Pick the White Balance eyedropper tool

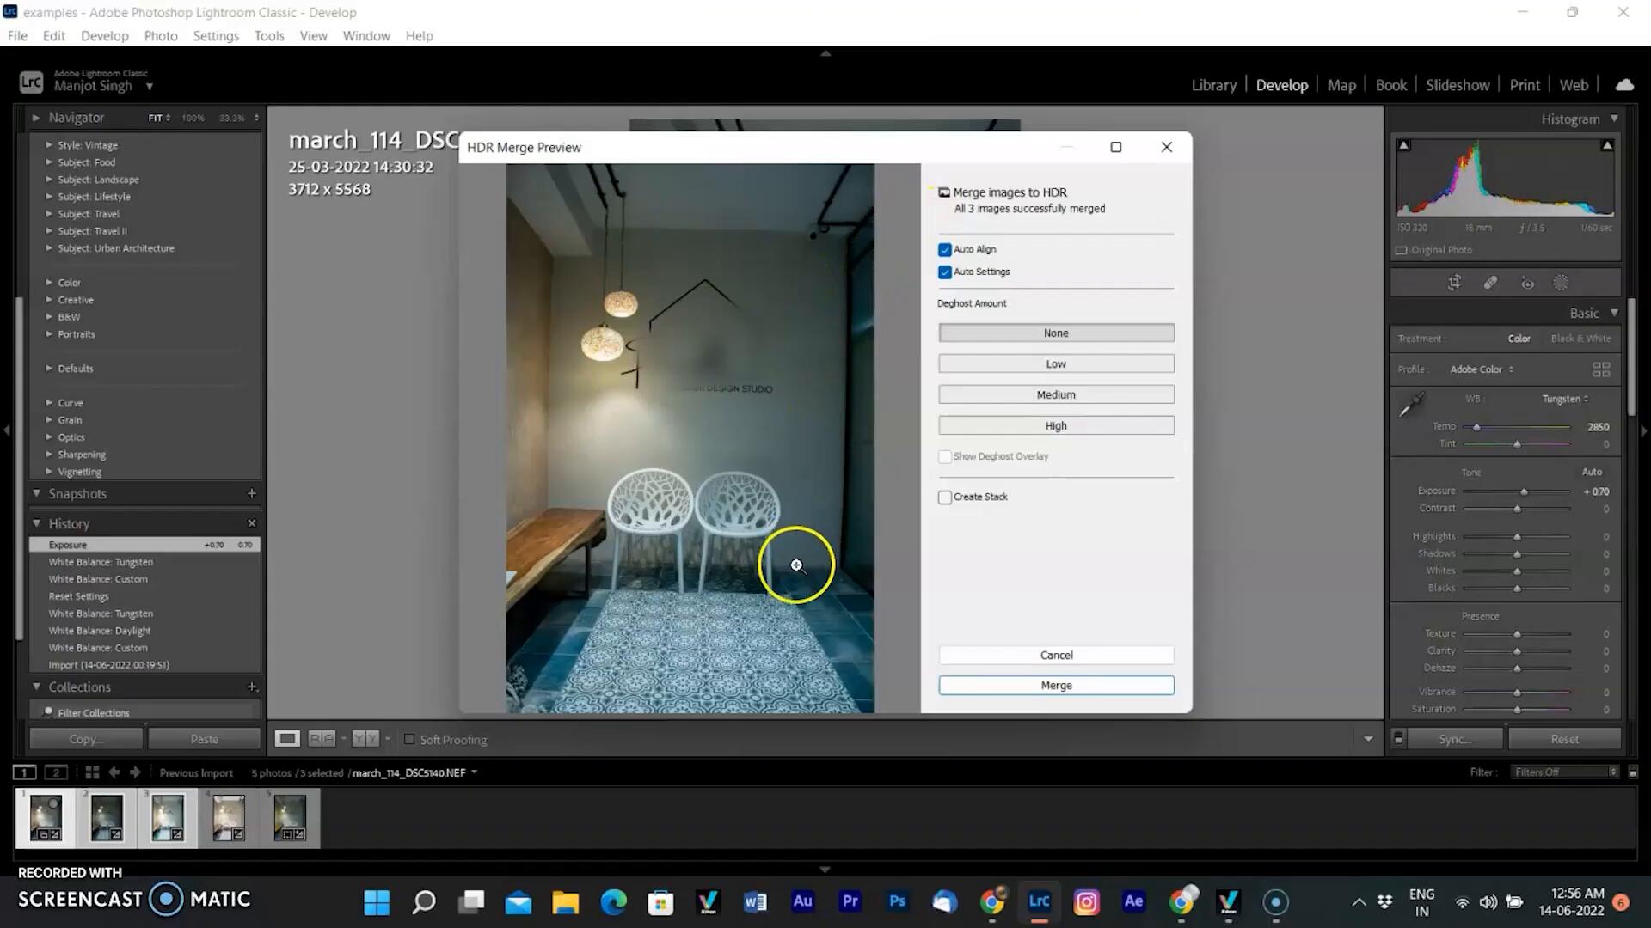click(1410, 405)
